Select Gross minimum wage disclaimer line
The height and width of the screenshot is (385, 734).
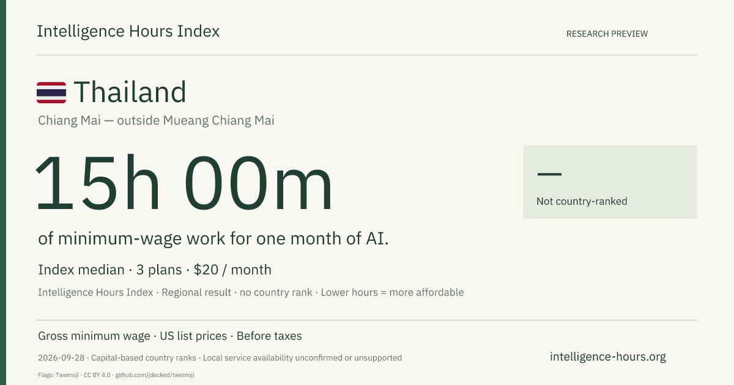tap(170, 336)
